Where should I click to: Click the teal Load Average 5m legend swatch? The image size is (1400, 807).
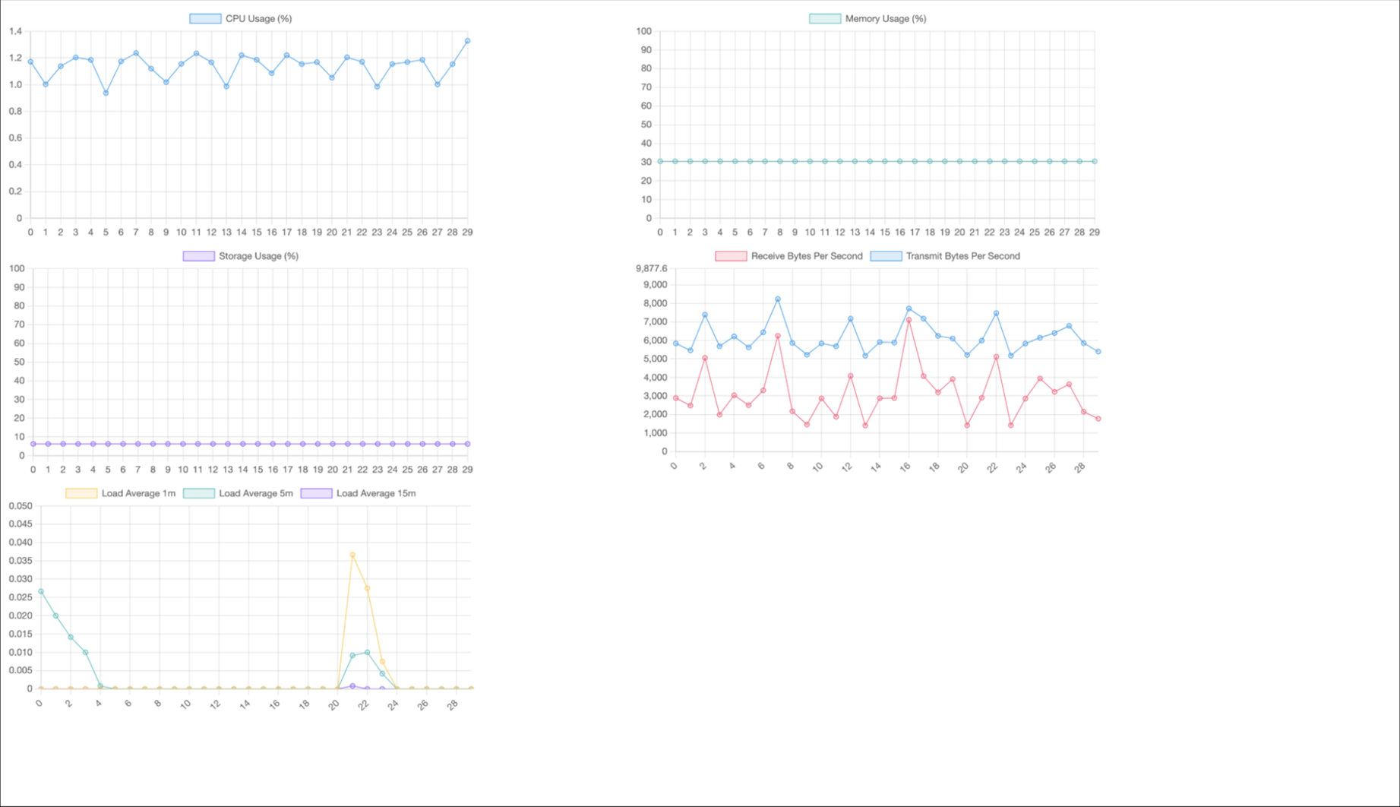(x=199, y=493)
